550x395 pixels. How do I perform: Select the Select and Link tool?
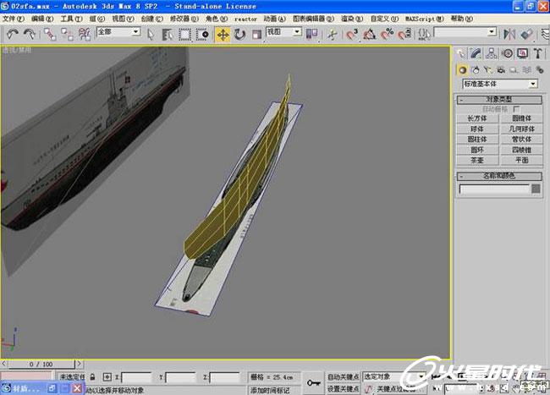click(x=50, y=35)
